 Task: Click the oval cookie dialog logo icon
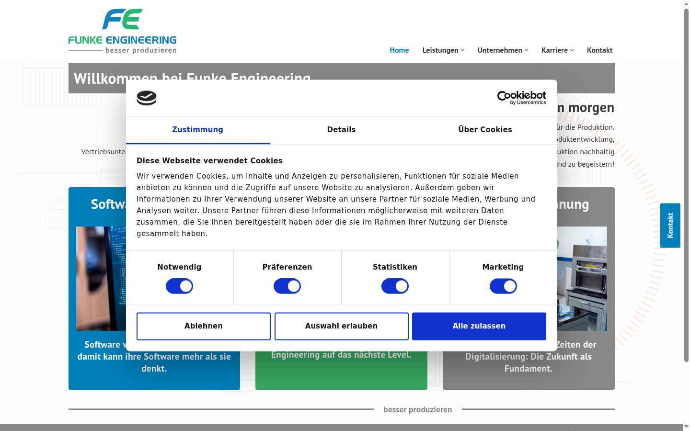[147, 98]
